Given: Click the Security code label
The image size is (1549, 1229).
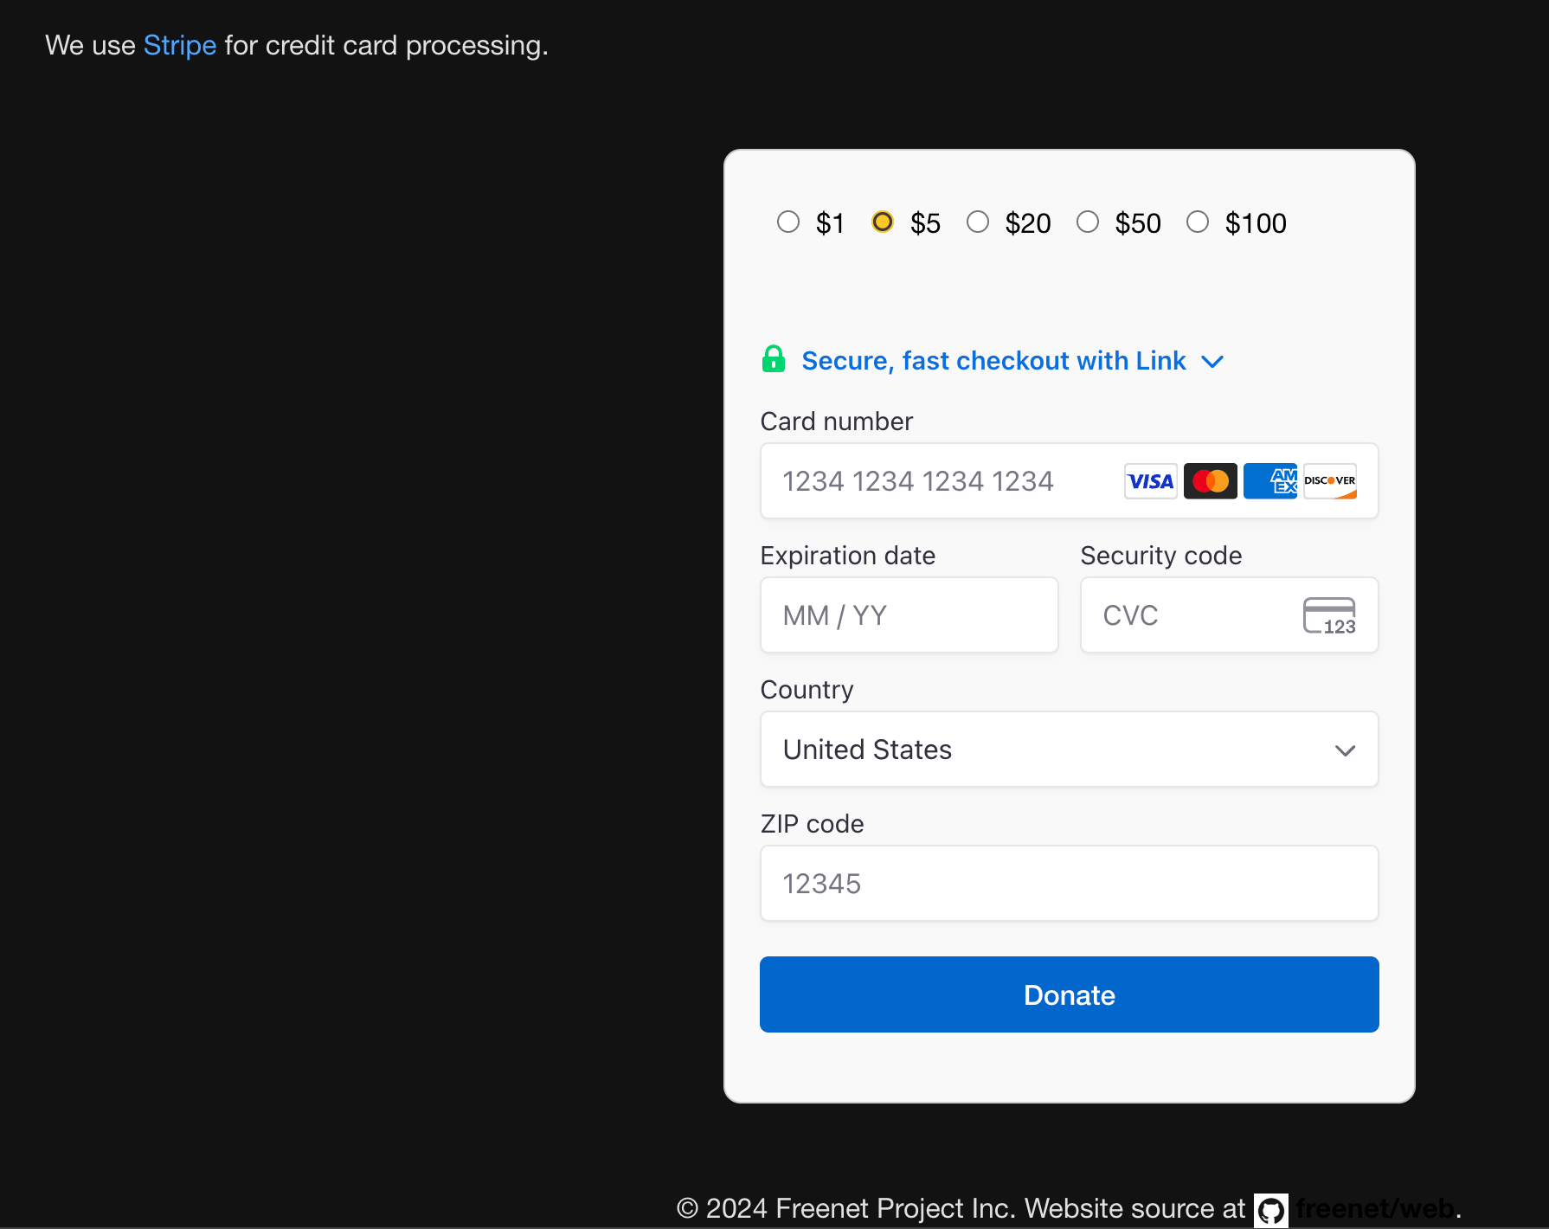Looking at the screenshot, I should (1161, 556).
